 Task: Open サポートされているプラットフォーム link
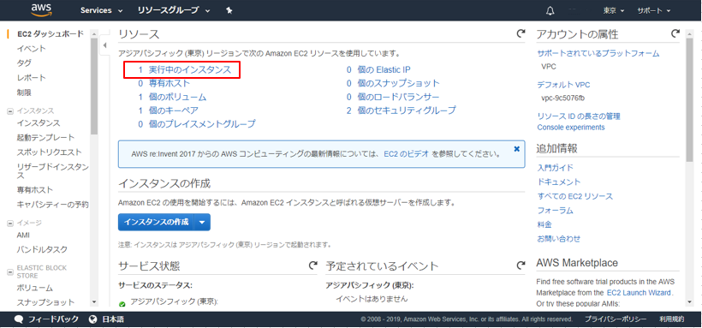point(598,53)
